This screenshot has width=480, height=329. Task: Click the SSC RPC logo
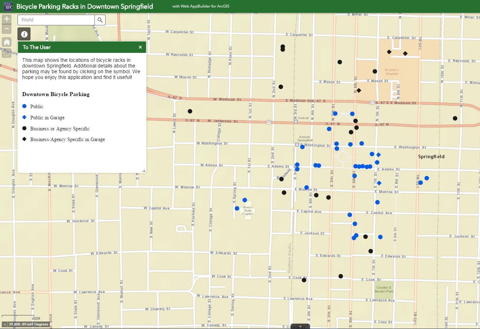(8, 6)
